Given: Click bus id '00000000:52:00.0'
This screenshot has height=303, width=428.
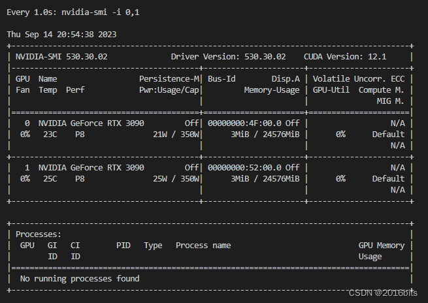Looking at the screenshot, I should [244, 168].
